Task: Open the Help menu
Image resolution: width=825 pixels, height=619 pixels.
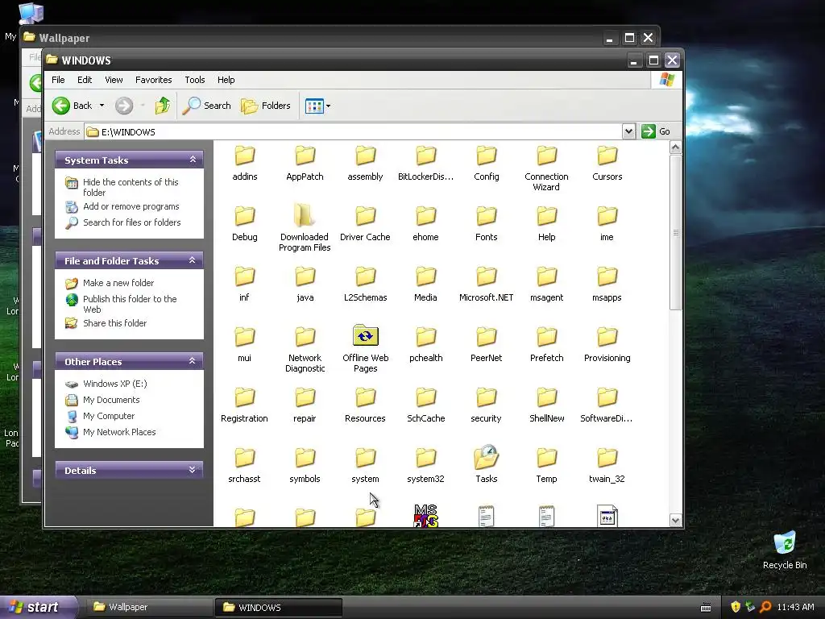Action: click(x=226, y=80)
